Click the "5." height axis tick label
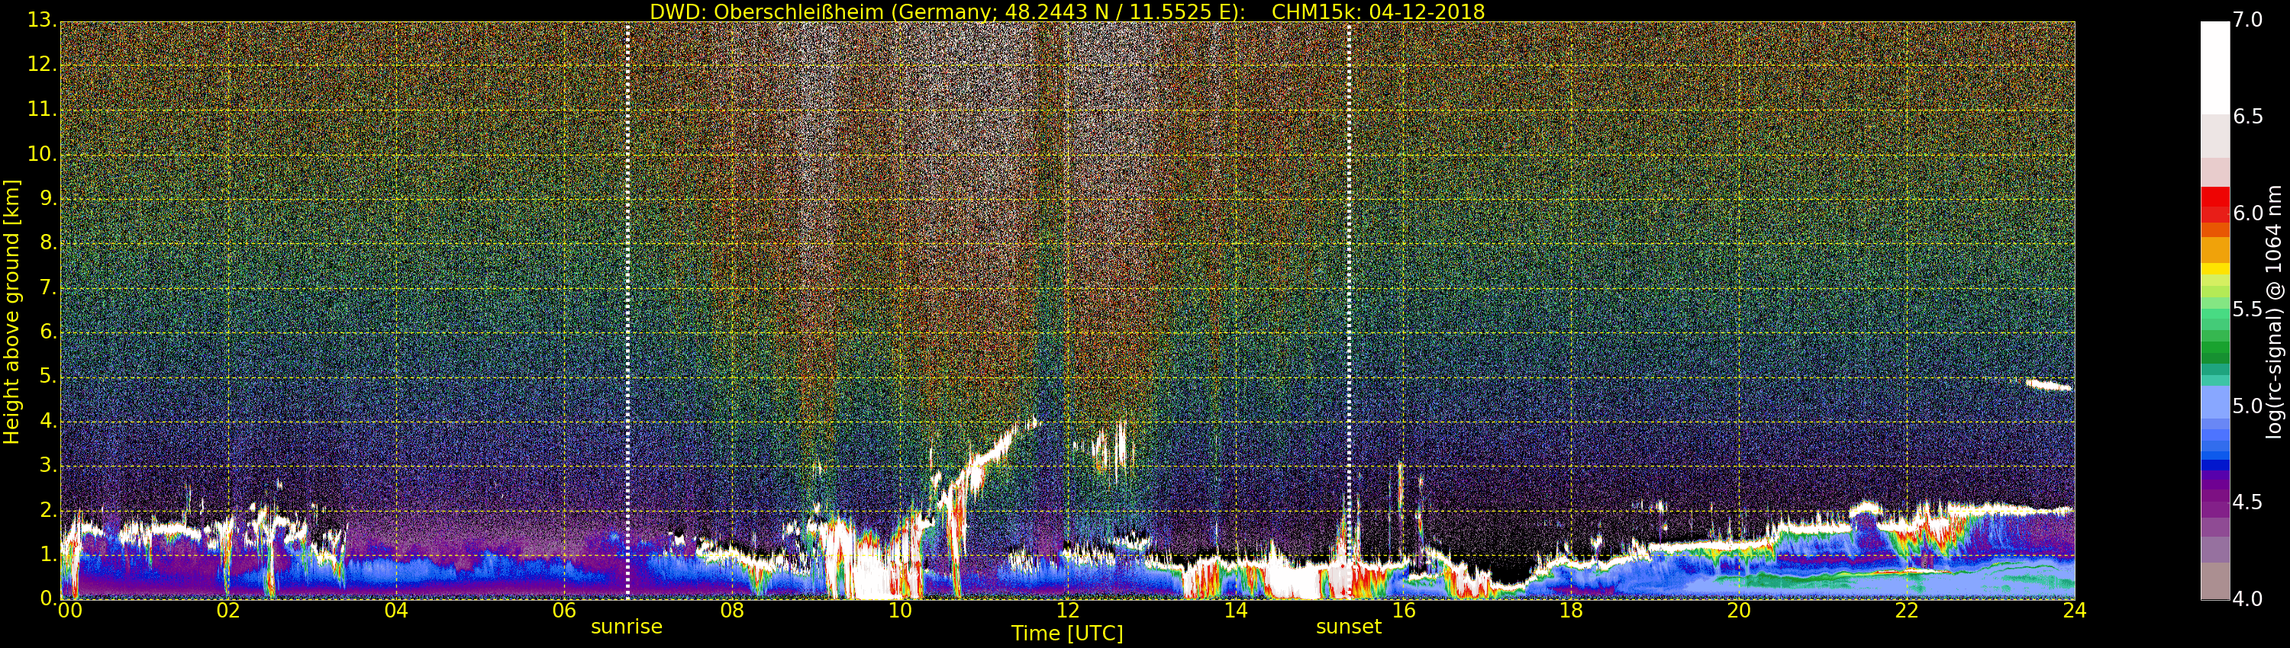The height and width of the screenshot is (648, 2290). (48, 377)
